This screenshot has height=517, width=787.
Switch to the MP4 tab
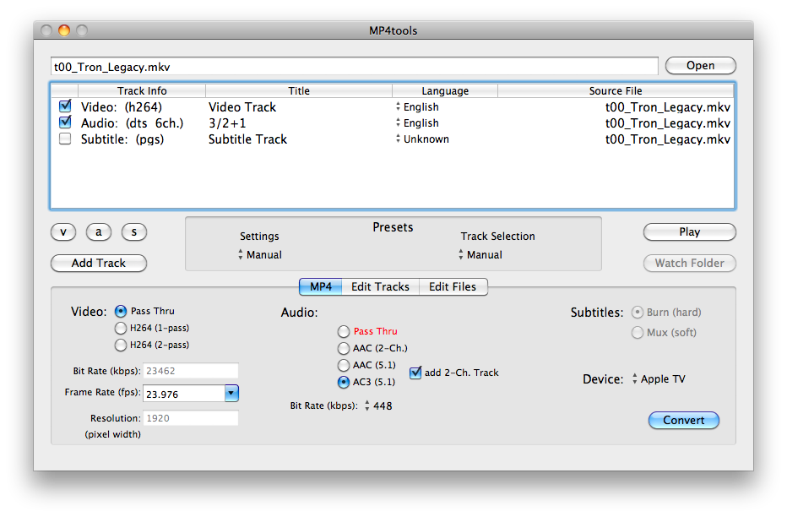(321, 286)
